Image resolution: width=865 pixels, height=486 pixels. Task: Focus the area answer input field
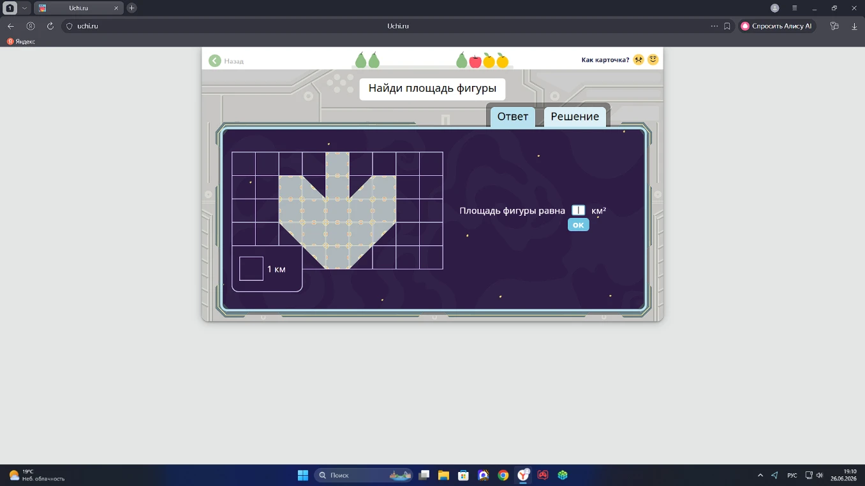(x=578, y=210)
